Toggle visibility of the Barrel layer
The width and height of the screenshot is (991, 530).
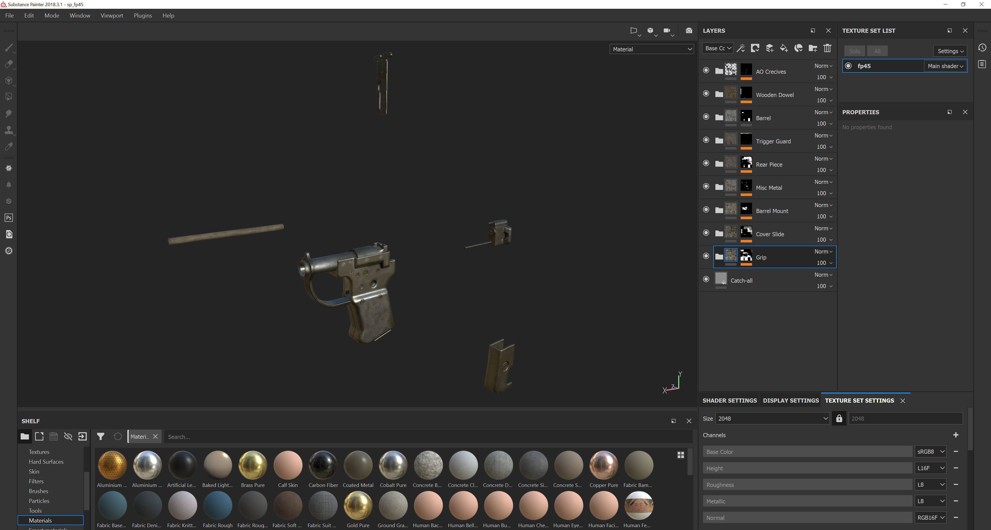point(706,117)
